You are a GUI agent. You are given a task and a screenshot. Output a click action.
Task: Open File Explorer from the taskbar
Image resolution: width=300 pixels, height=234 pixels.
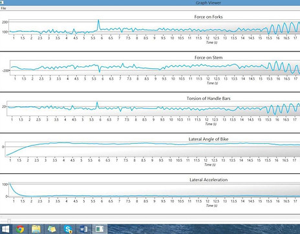pos(36,229)
